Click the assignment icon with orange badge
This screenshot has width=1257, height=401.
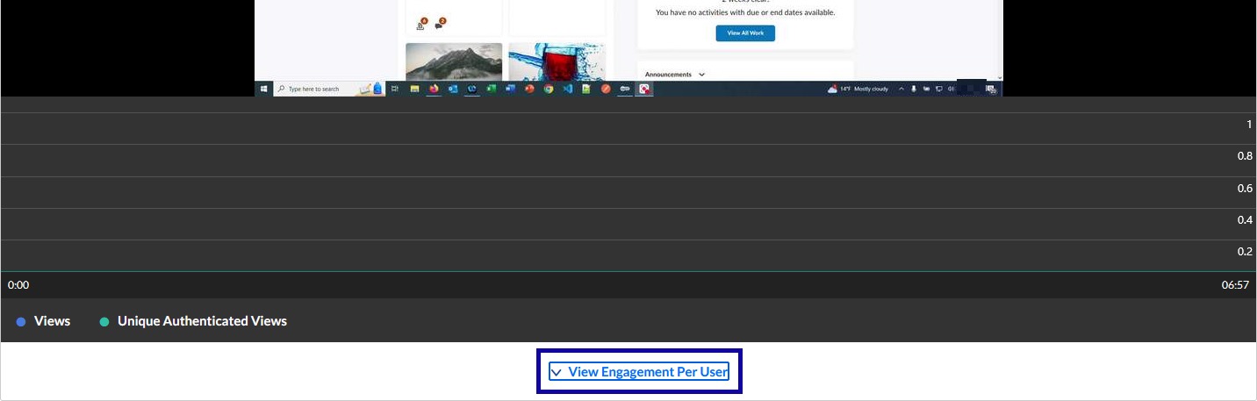421,24
